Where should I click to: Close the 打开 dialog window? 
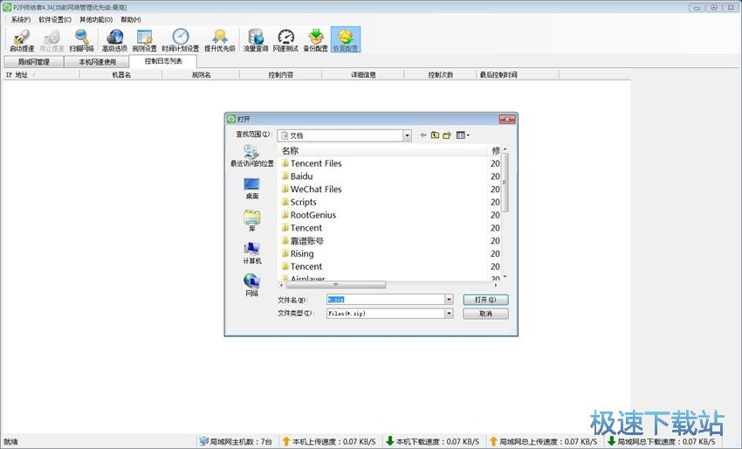tap(507, 120)
